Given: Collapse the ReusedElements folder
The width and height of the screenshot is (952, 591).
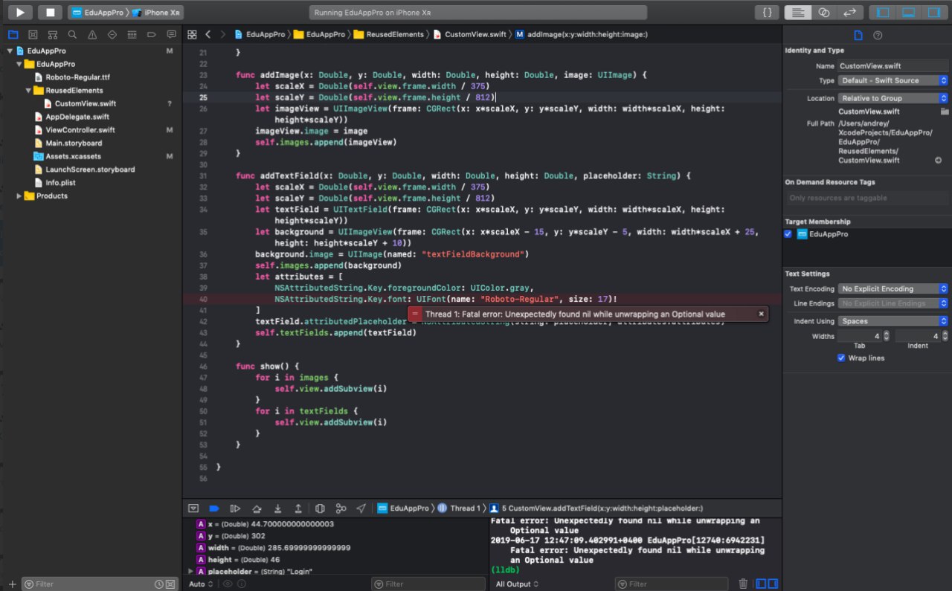Looking at the screenshot, I should 28,90.
